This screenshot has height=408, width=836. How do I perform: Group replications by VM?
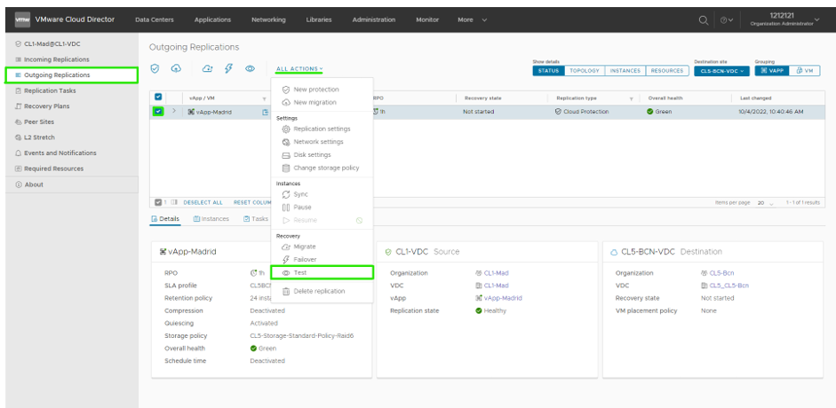pos(805,71)
